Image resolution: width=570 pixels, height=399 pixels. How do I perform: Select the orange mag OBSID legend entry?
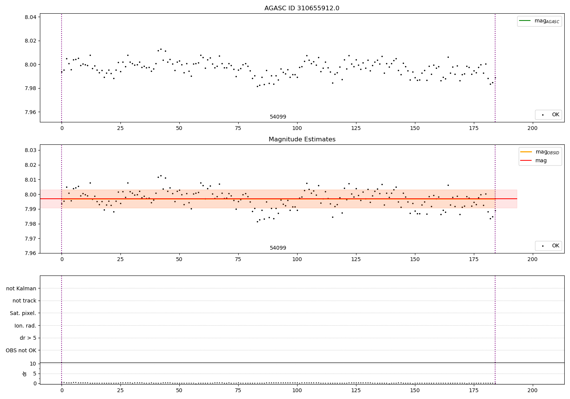[540, 152]
